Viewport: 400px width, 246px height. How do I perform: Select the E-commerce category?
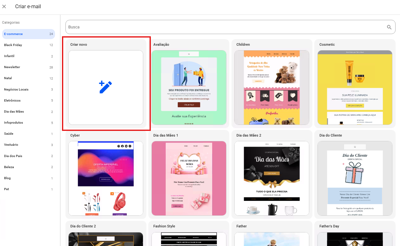tap(28, 34)
